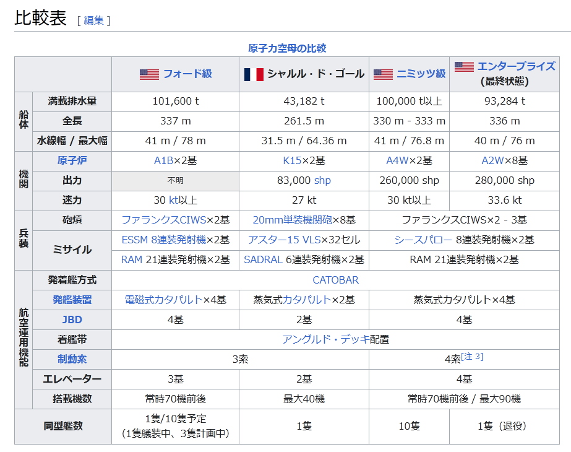The height and width of the screenshot is (452, 571).
Task: Open the 原子炉 row header link
Action: click(x=72, y=160)
